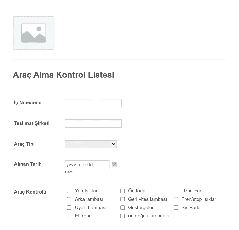Tick the Geri vites lambası option
The height and width of the screenshot is (230, 239).
(123, 199)
